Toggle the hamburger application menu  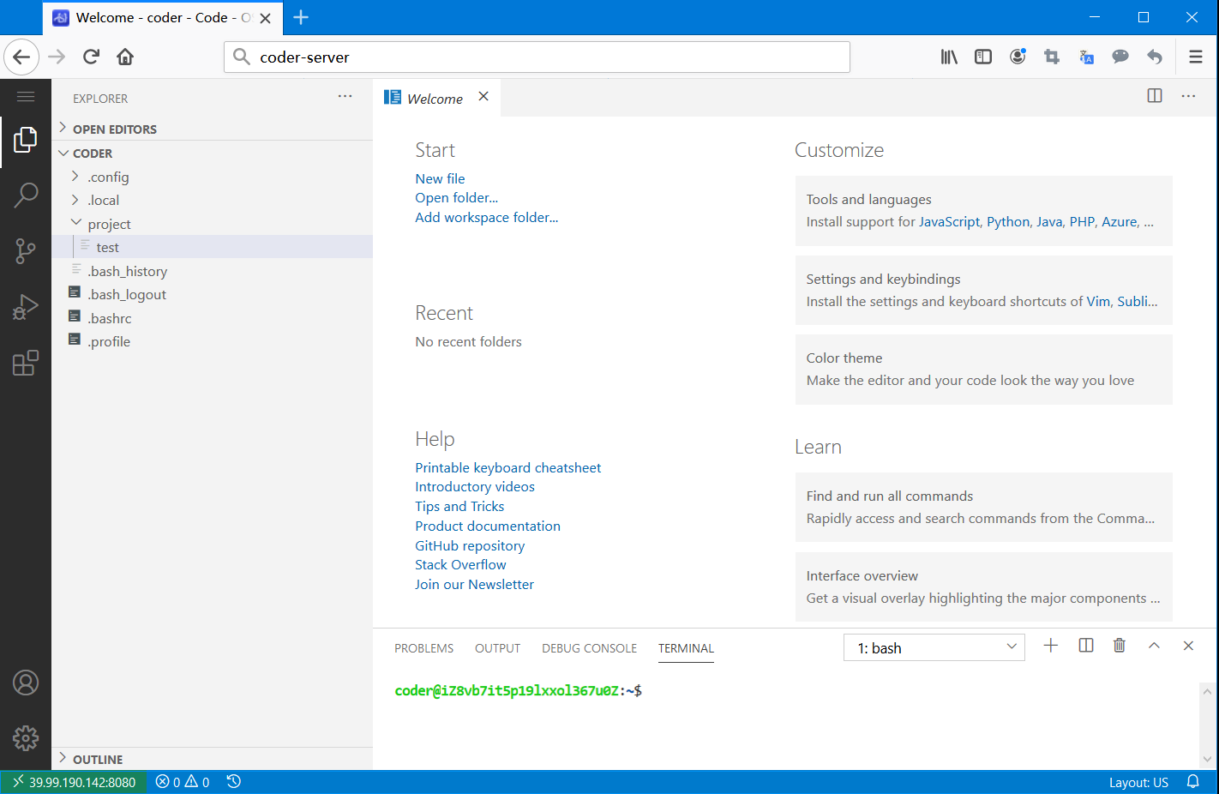point(26,97)
